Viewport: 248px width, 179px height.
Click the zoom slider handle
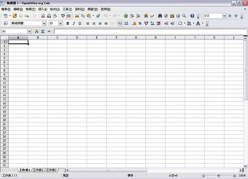pos(219,176)
